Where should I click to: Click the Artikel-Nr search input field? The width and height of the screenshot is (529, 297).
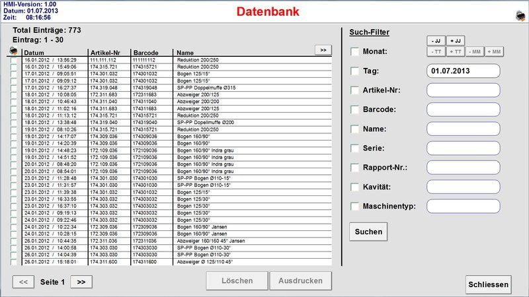tap(462, 90)
